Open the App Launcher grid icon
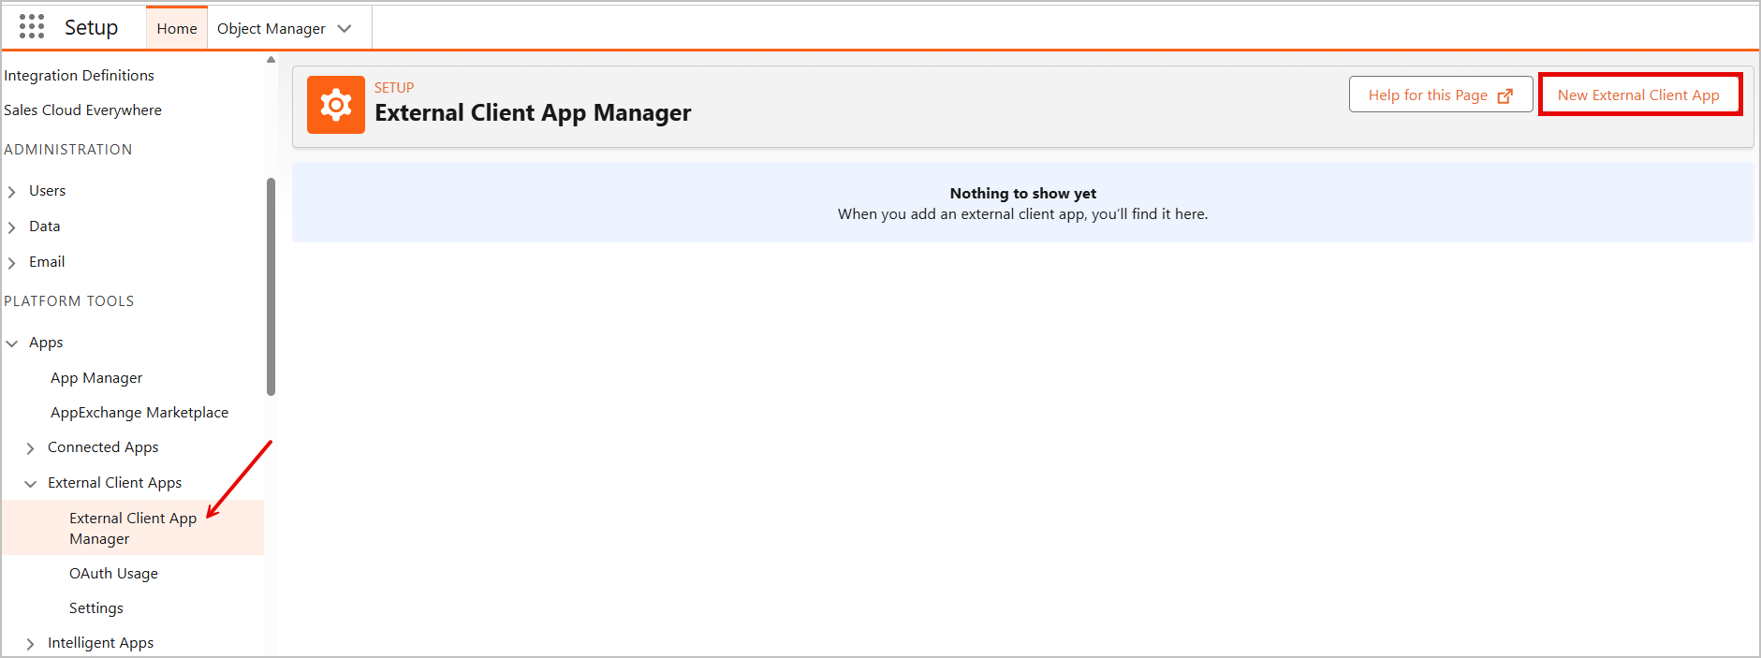The height and width of the screenshot is (658, 1761). 32,27
